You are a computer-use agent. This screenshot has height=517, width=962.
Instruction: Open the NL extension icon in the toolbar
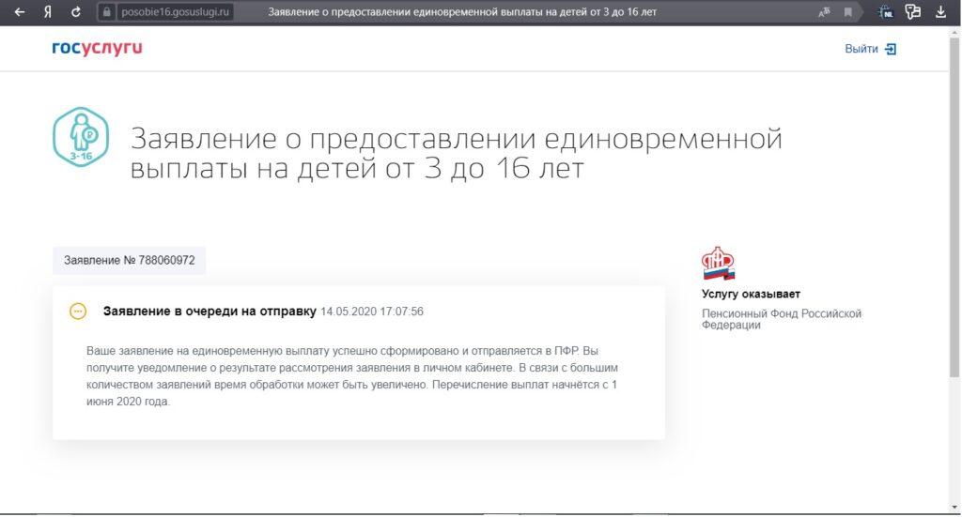click(x=885, y=11)
